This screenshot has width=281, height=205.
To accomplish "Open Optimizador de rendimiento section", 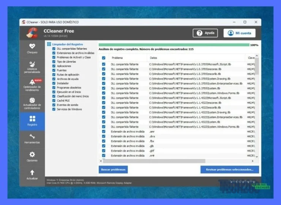I will click(x=32, y=85).
